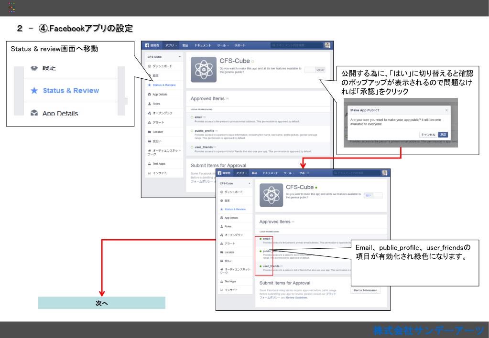Click the Roles person icon in lower screenshot sidebar

pos(222,226)
